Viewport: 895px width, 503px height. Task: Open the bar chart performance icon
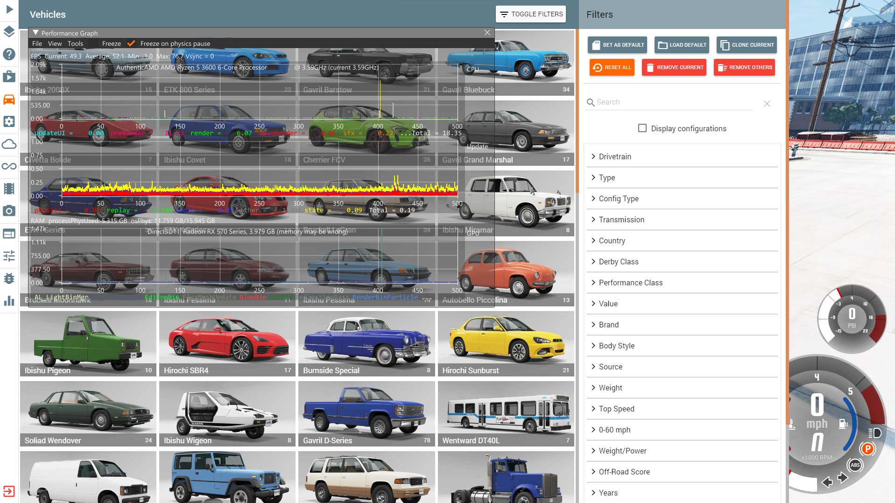coord(9,301)
